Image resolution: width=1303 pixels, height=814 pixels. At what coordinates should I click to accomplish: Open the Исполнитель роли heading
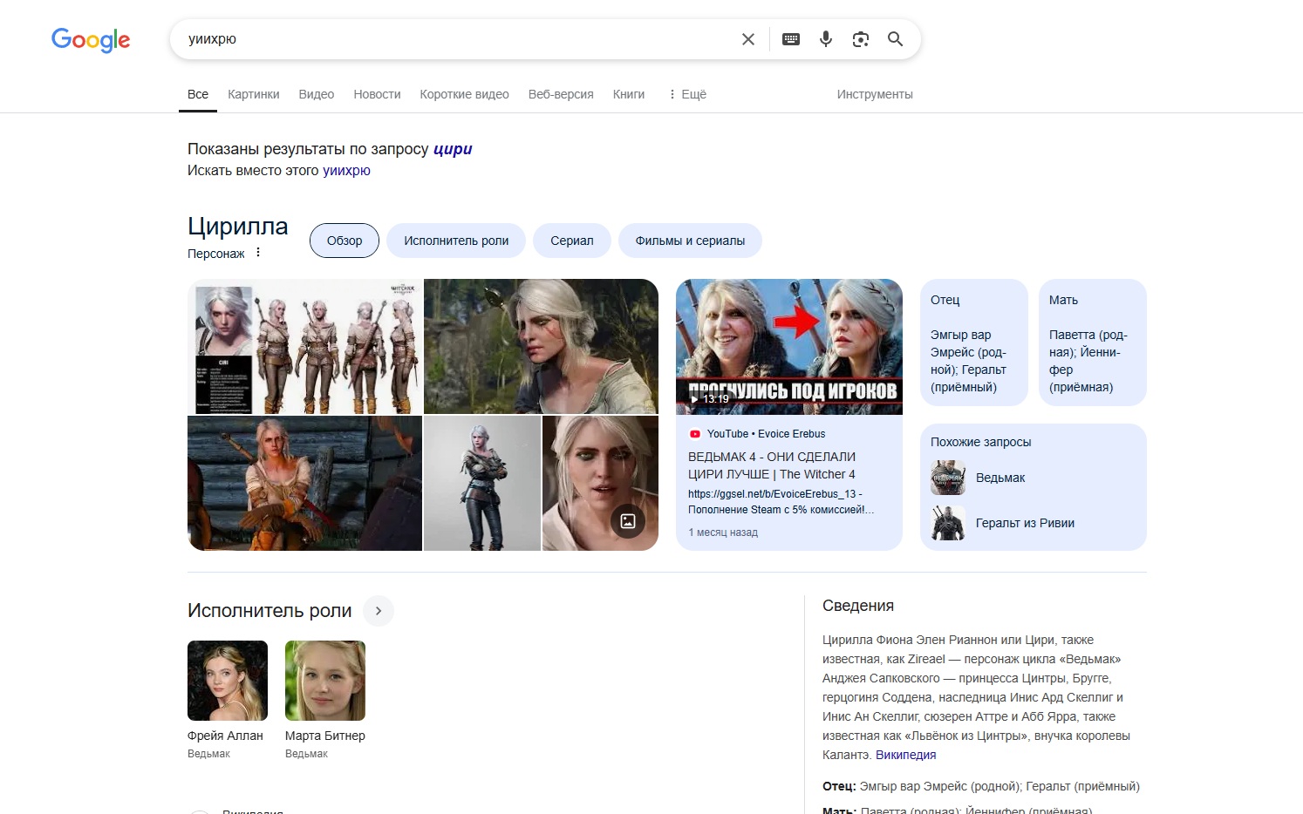[269, 611]
